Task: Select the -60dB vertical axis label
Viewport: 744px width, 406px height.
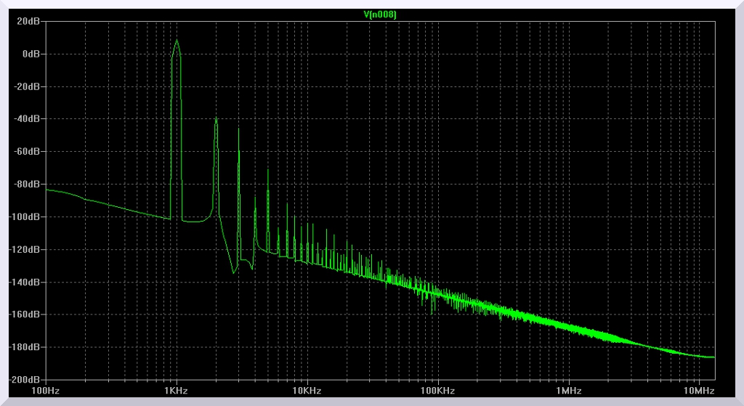Action: (28, 152)
